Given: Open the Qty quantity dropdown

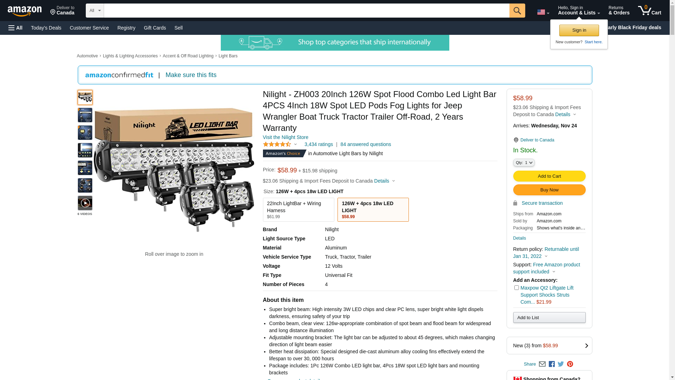Looking at the screenshot, I should coord(524,163).
